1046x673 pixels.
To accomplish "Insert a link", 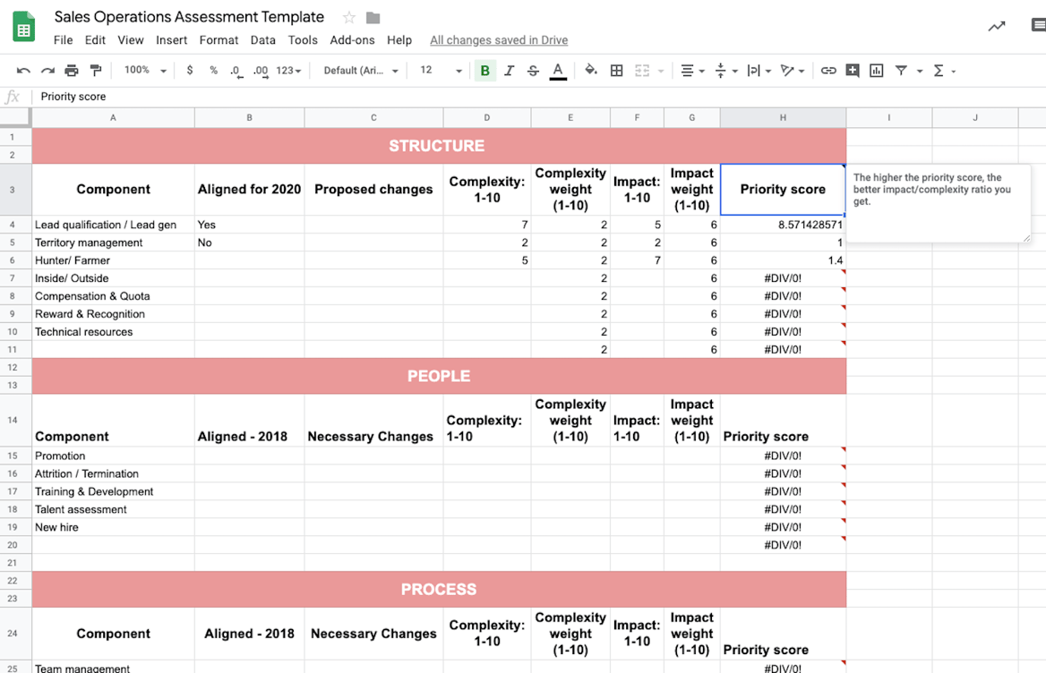I will tap(828, 70).
